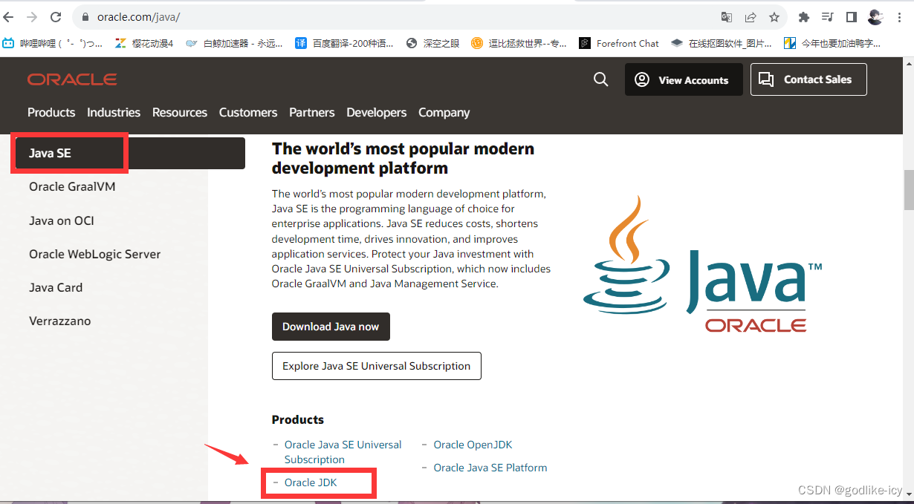Select Java Card in the sidebar
Screen dimensions: 914x504
coord(56,287)
